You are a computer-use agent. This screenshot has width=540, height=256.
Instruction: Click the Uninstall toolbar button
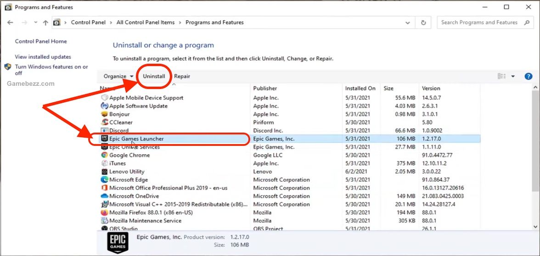pos(154,76)
